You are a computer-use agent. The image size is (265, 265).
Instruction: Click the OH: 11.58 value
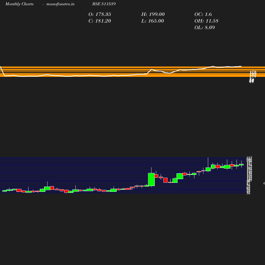(x=206, y=21)
